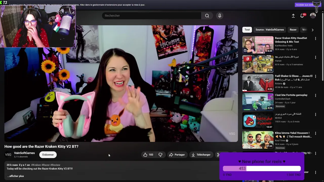324x182 pixels.
Task: Open options for Fadl Shaker & Elissa video
Action: [x=315, y=76]
